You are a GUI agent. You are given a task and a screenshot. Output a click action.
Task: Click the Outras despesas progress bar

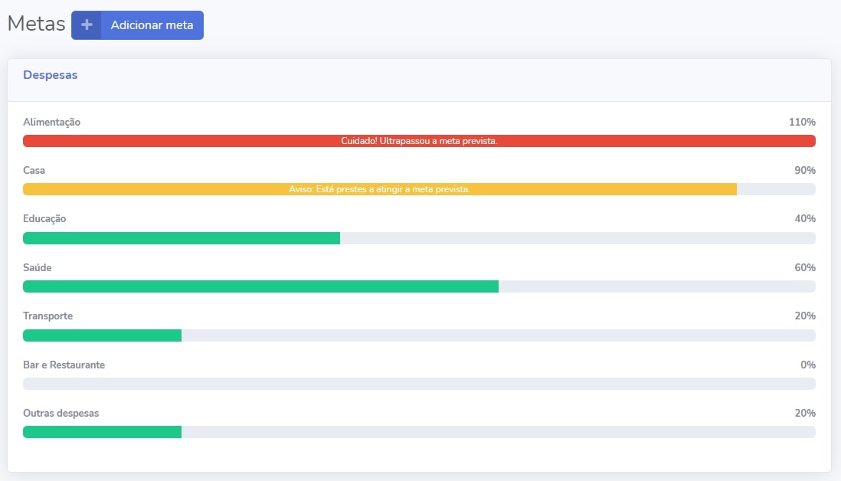[x=102, y=432]
